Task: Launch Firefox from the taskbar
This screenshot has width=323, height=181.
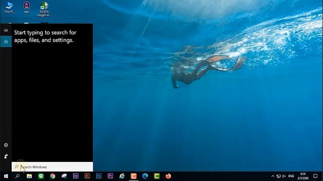Action: point(168,176)
